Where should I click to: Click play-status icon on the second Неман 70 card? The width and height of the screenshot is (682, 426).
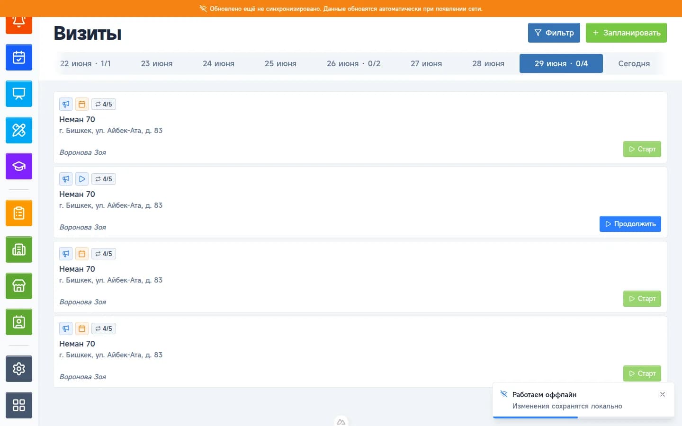(82, 179)
